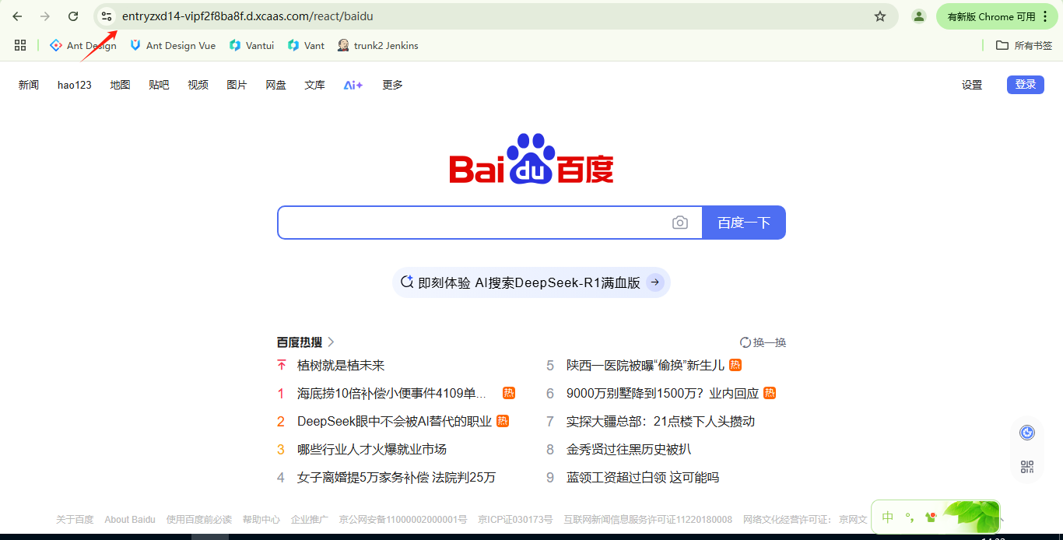The width and height of the screenshot is (1063, 540).
Task: Open 互联网新闻信息服务许可证11220180008 footer link
Action: tap(648, 520)
